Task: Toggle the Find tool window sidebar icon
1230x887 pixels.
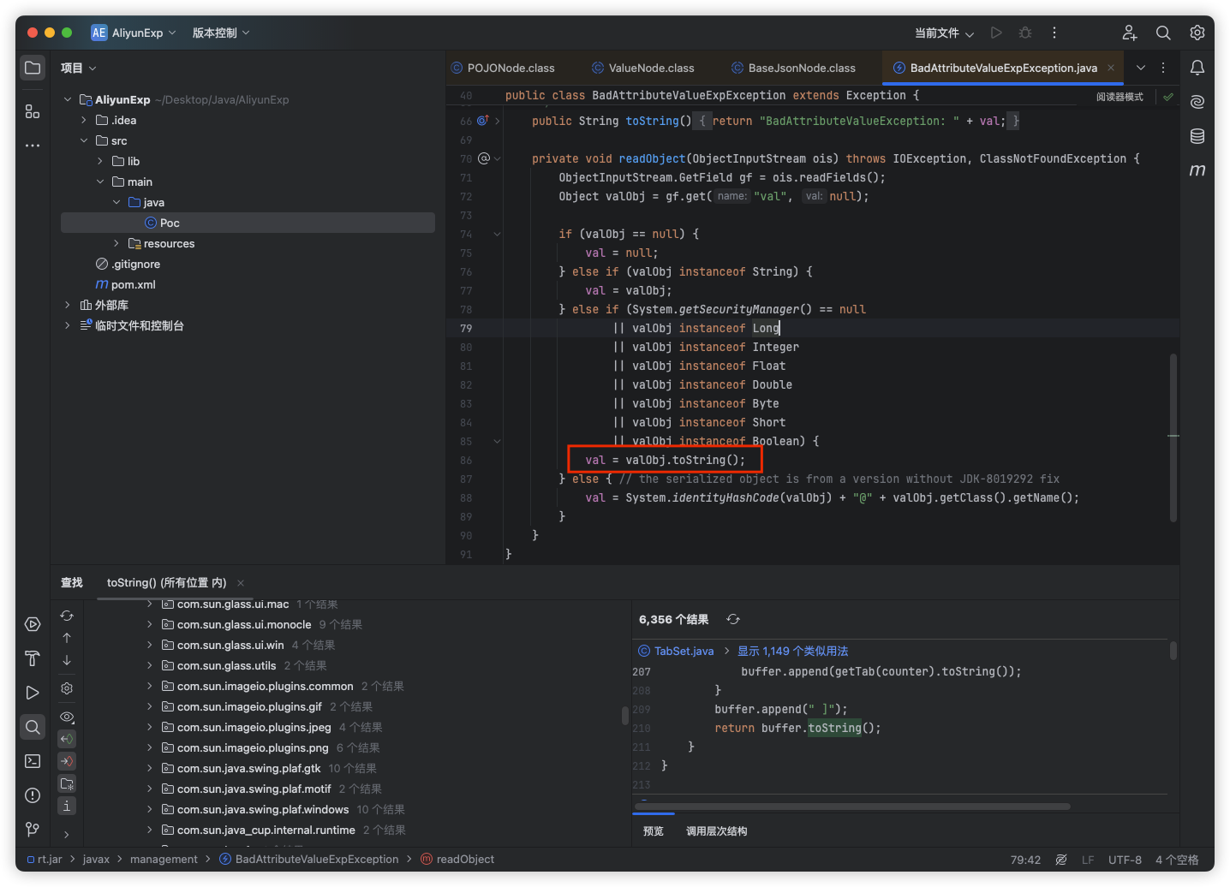Action: pyautogui.click(x=33, y=727)
